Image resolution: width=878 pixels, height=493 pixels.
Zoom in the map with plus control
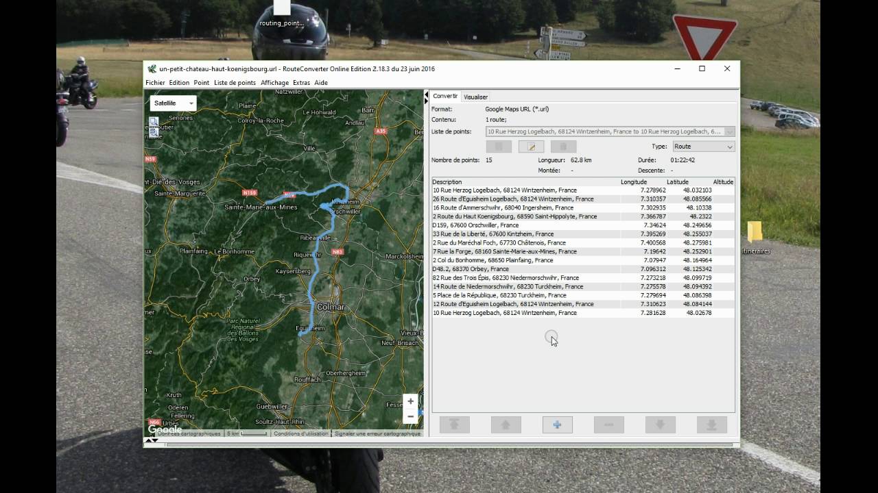tap(410, 402)
